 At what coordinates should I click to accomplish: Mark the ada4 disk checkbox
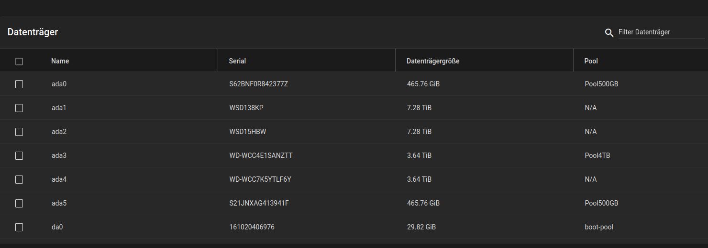click(x=19, y=179)
